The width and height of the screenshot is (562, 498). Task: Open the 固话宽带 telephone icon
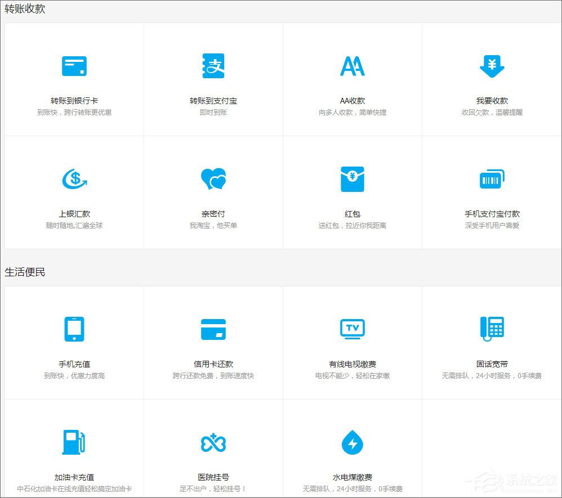[491, 329]
